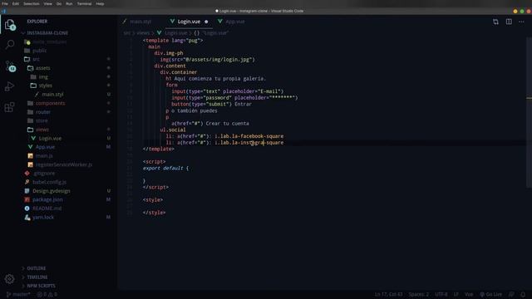Expand the components folder
Image resolution: width=532 pixels, height=299 pixels.
point(50,103)
